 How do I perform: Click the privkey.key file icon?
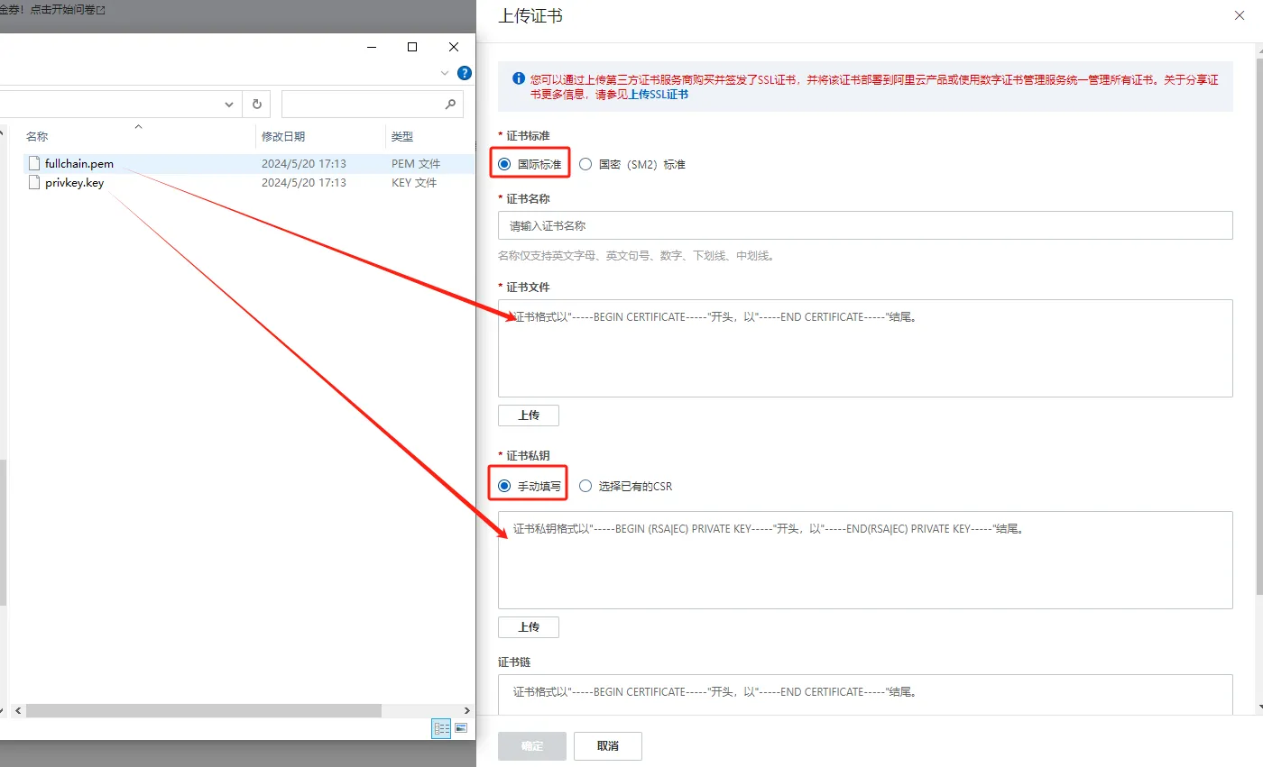tap(34, 183)
